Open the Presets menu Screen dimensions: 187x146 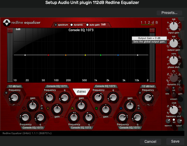[169, 13]
